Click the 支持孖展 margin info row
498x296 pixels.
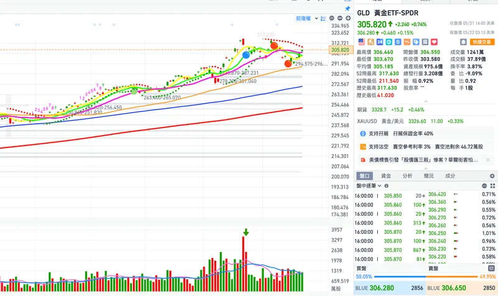pos(426,134)
